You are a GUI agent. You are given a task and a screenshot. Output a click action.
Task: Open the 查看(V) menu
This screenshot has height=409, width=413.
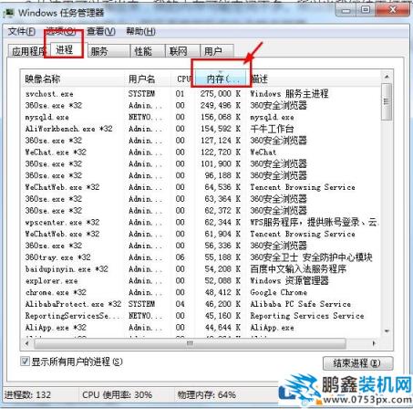101,31
